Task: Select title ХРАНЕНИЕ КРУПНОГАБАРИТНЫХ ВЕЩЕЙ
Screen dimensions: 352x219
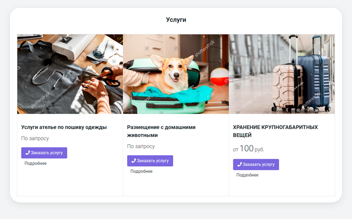Action: tap(276, 131)
